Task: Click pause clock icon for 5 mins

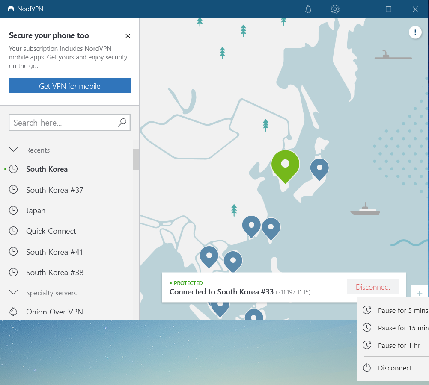Action: click(366, 310)
